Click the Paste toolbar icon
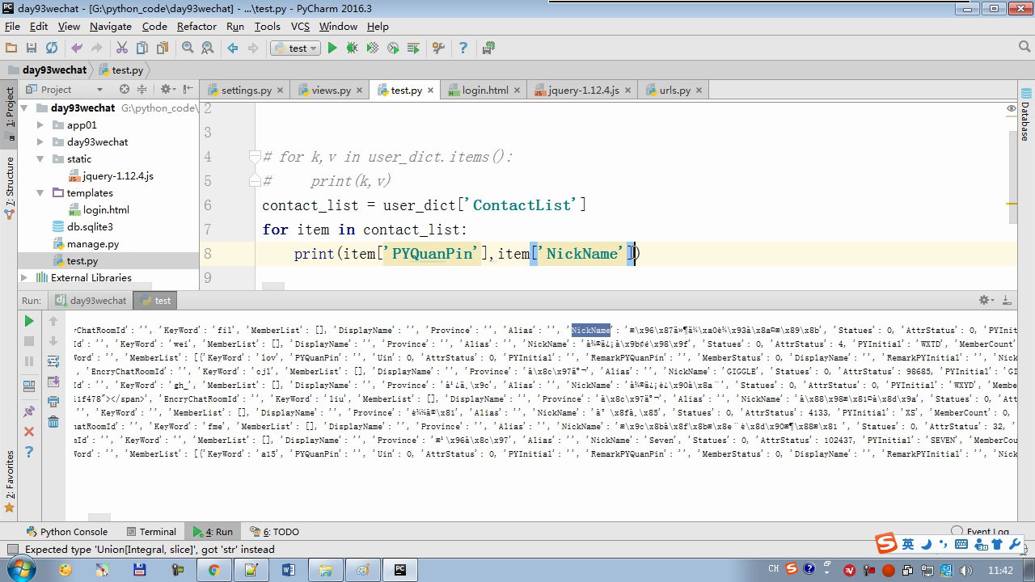This screenshot has height=582, width=1035. (x=163, y=48)
